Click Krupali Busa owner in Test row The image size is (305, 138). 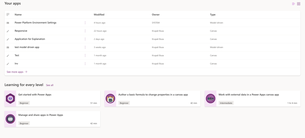pyautogui.click(x=158, y=55)
